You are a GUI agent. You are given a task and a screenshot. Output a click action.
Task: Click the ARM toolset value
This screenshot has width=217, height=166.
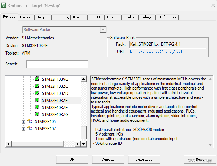[26, 53]
